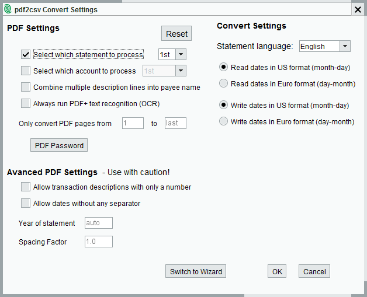The height and width of the screenshot is (297, 367).
Task: Click the Use with caution text
Action: pos(139,172)
